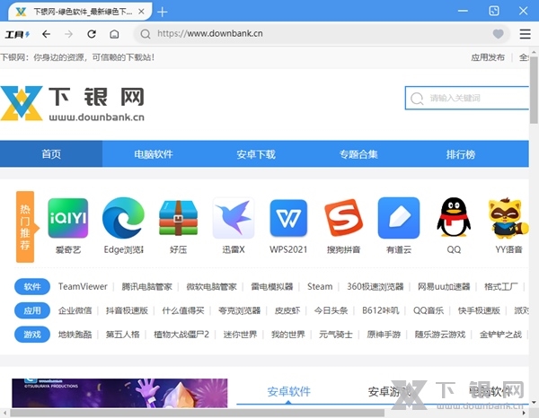Open the 元气骑士 game link
This screenshot has width=539, height=418.
click(335, 335)
